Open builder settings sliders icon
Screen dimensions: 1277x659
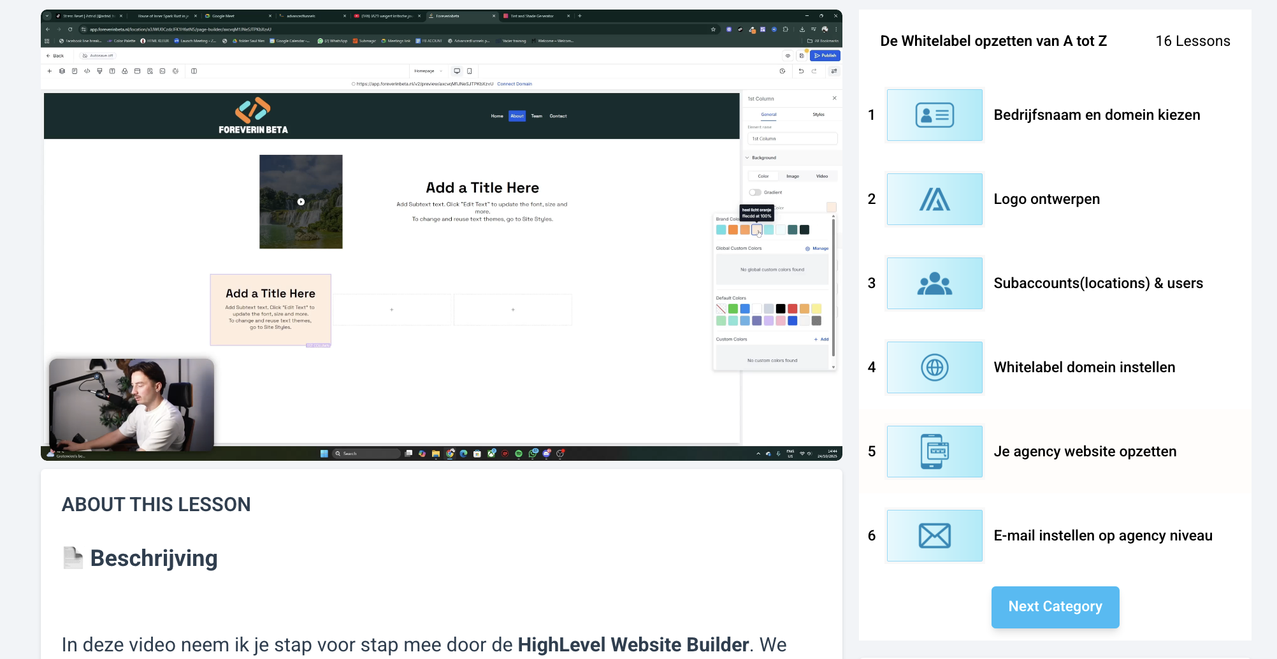(x=834, y=71)
